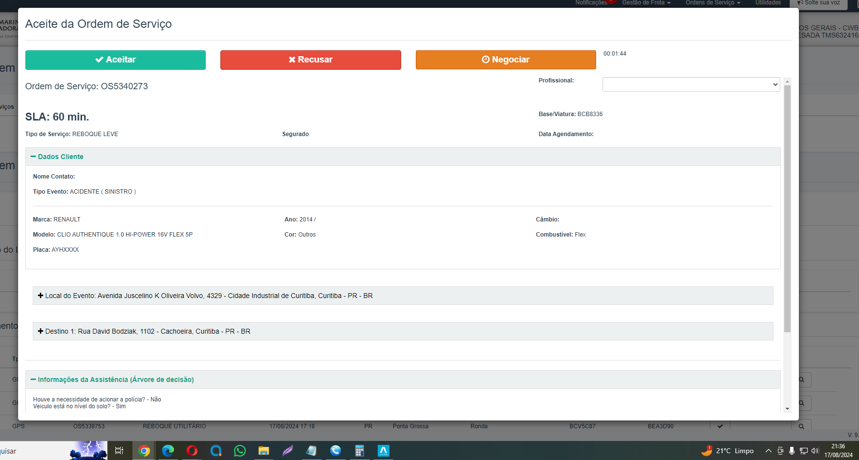The width and height of the screenshot is (859, 460).
Task: Collapse Informações da Assistência section
Action: [112, 380]
